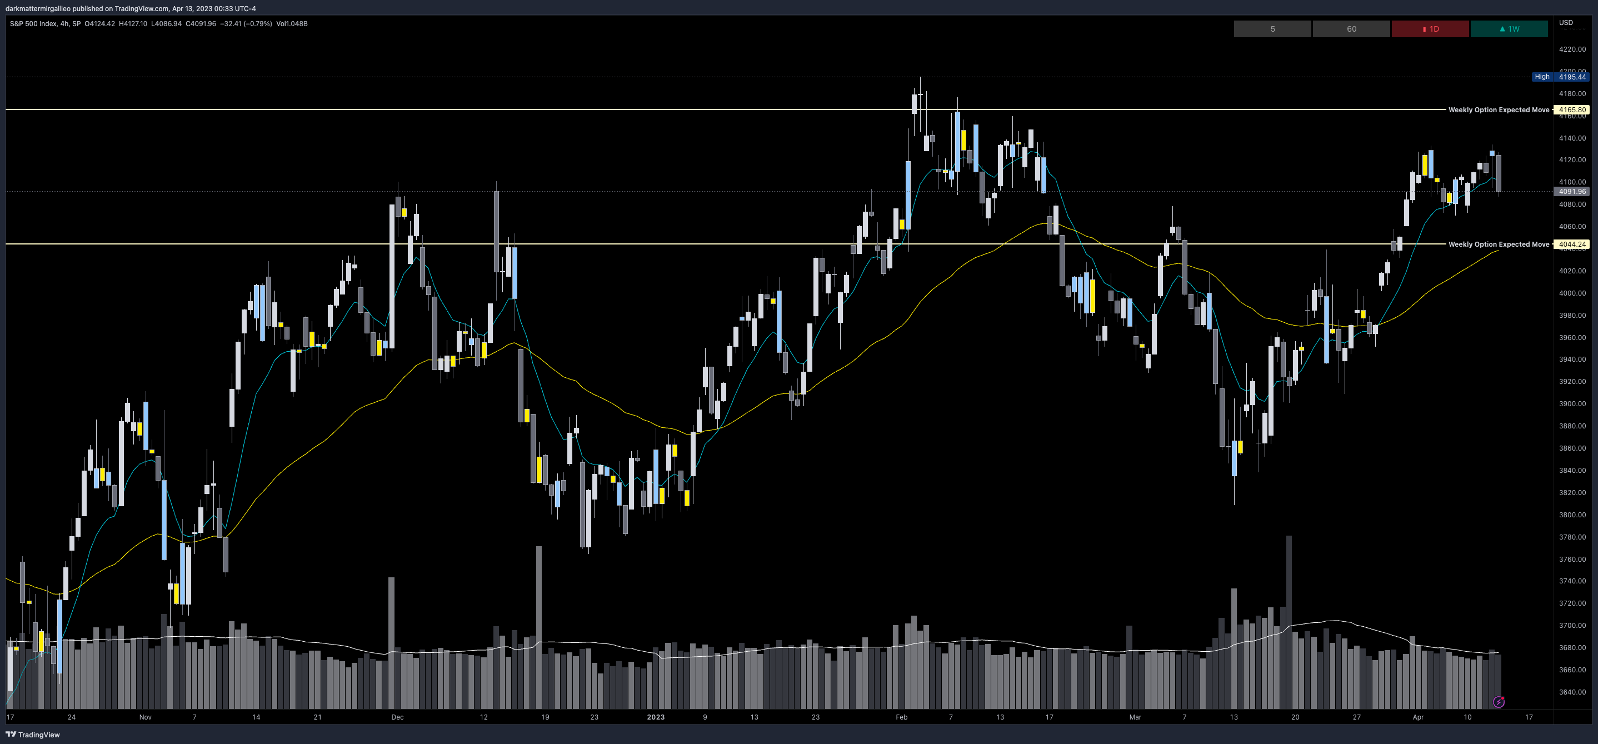Select lower Weekly Option Expected Move label
Image resolution: width=1598 pixels, height=744 pixels.
pyautogui.click(x=1498, y=244)
